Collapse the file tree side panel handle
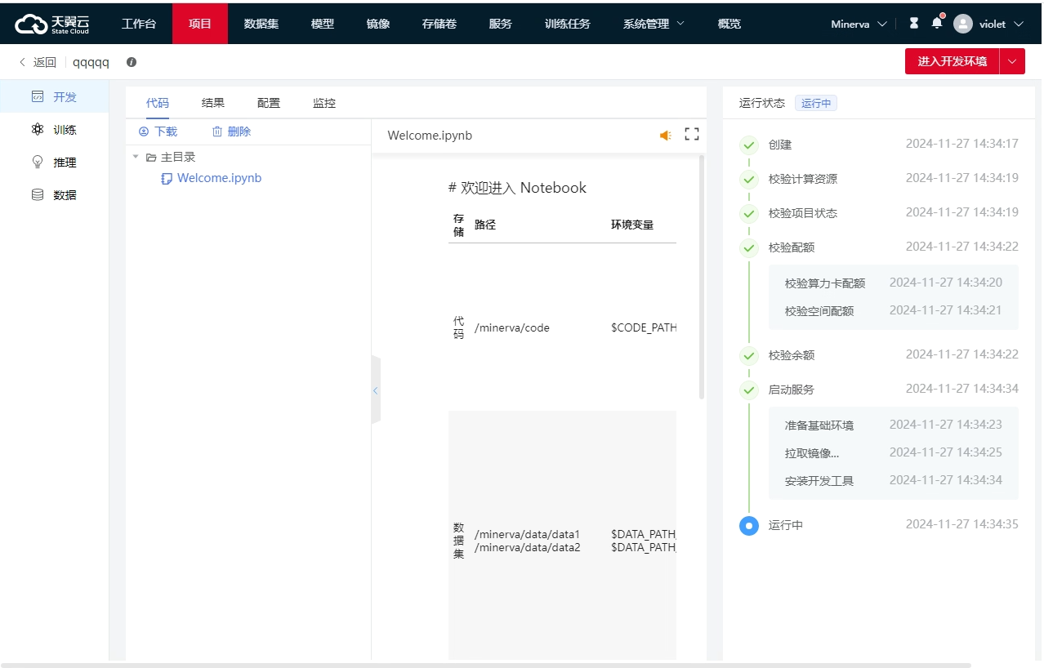Screen dimensions: 1044x668 click(x=376, y=390)
